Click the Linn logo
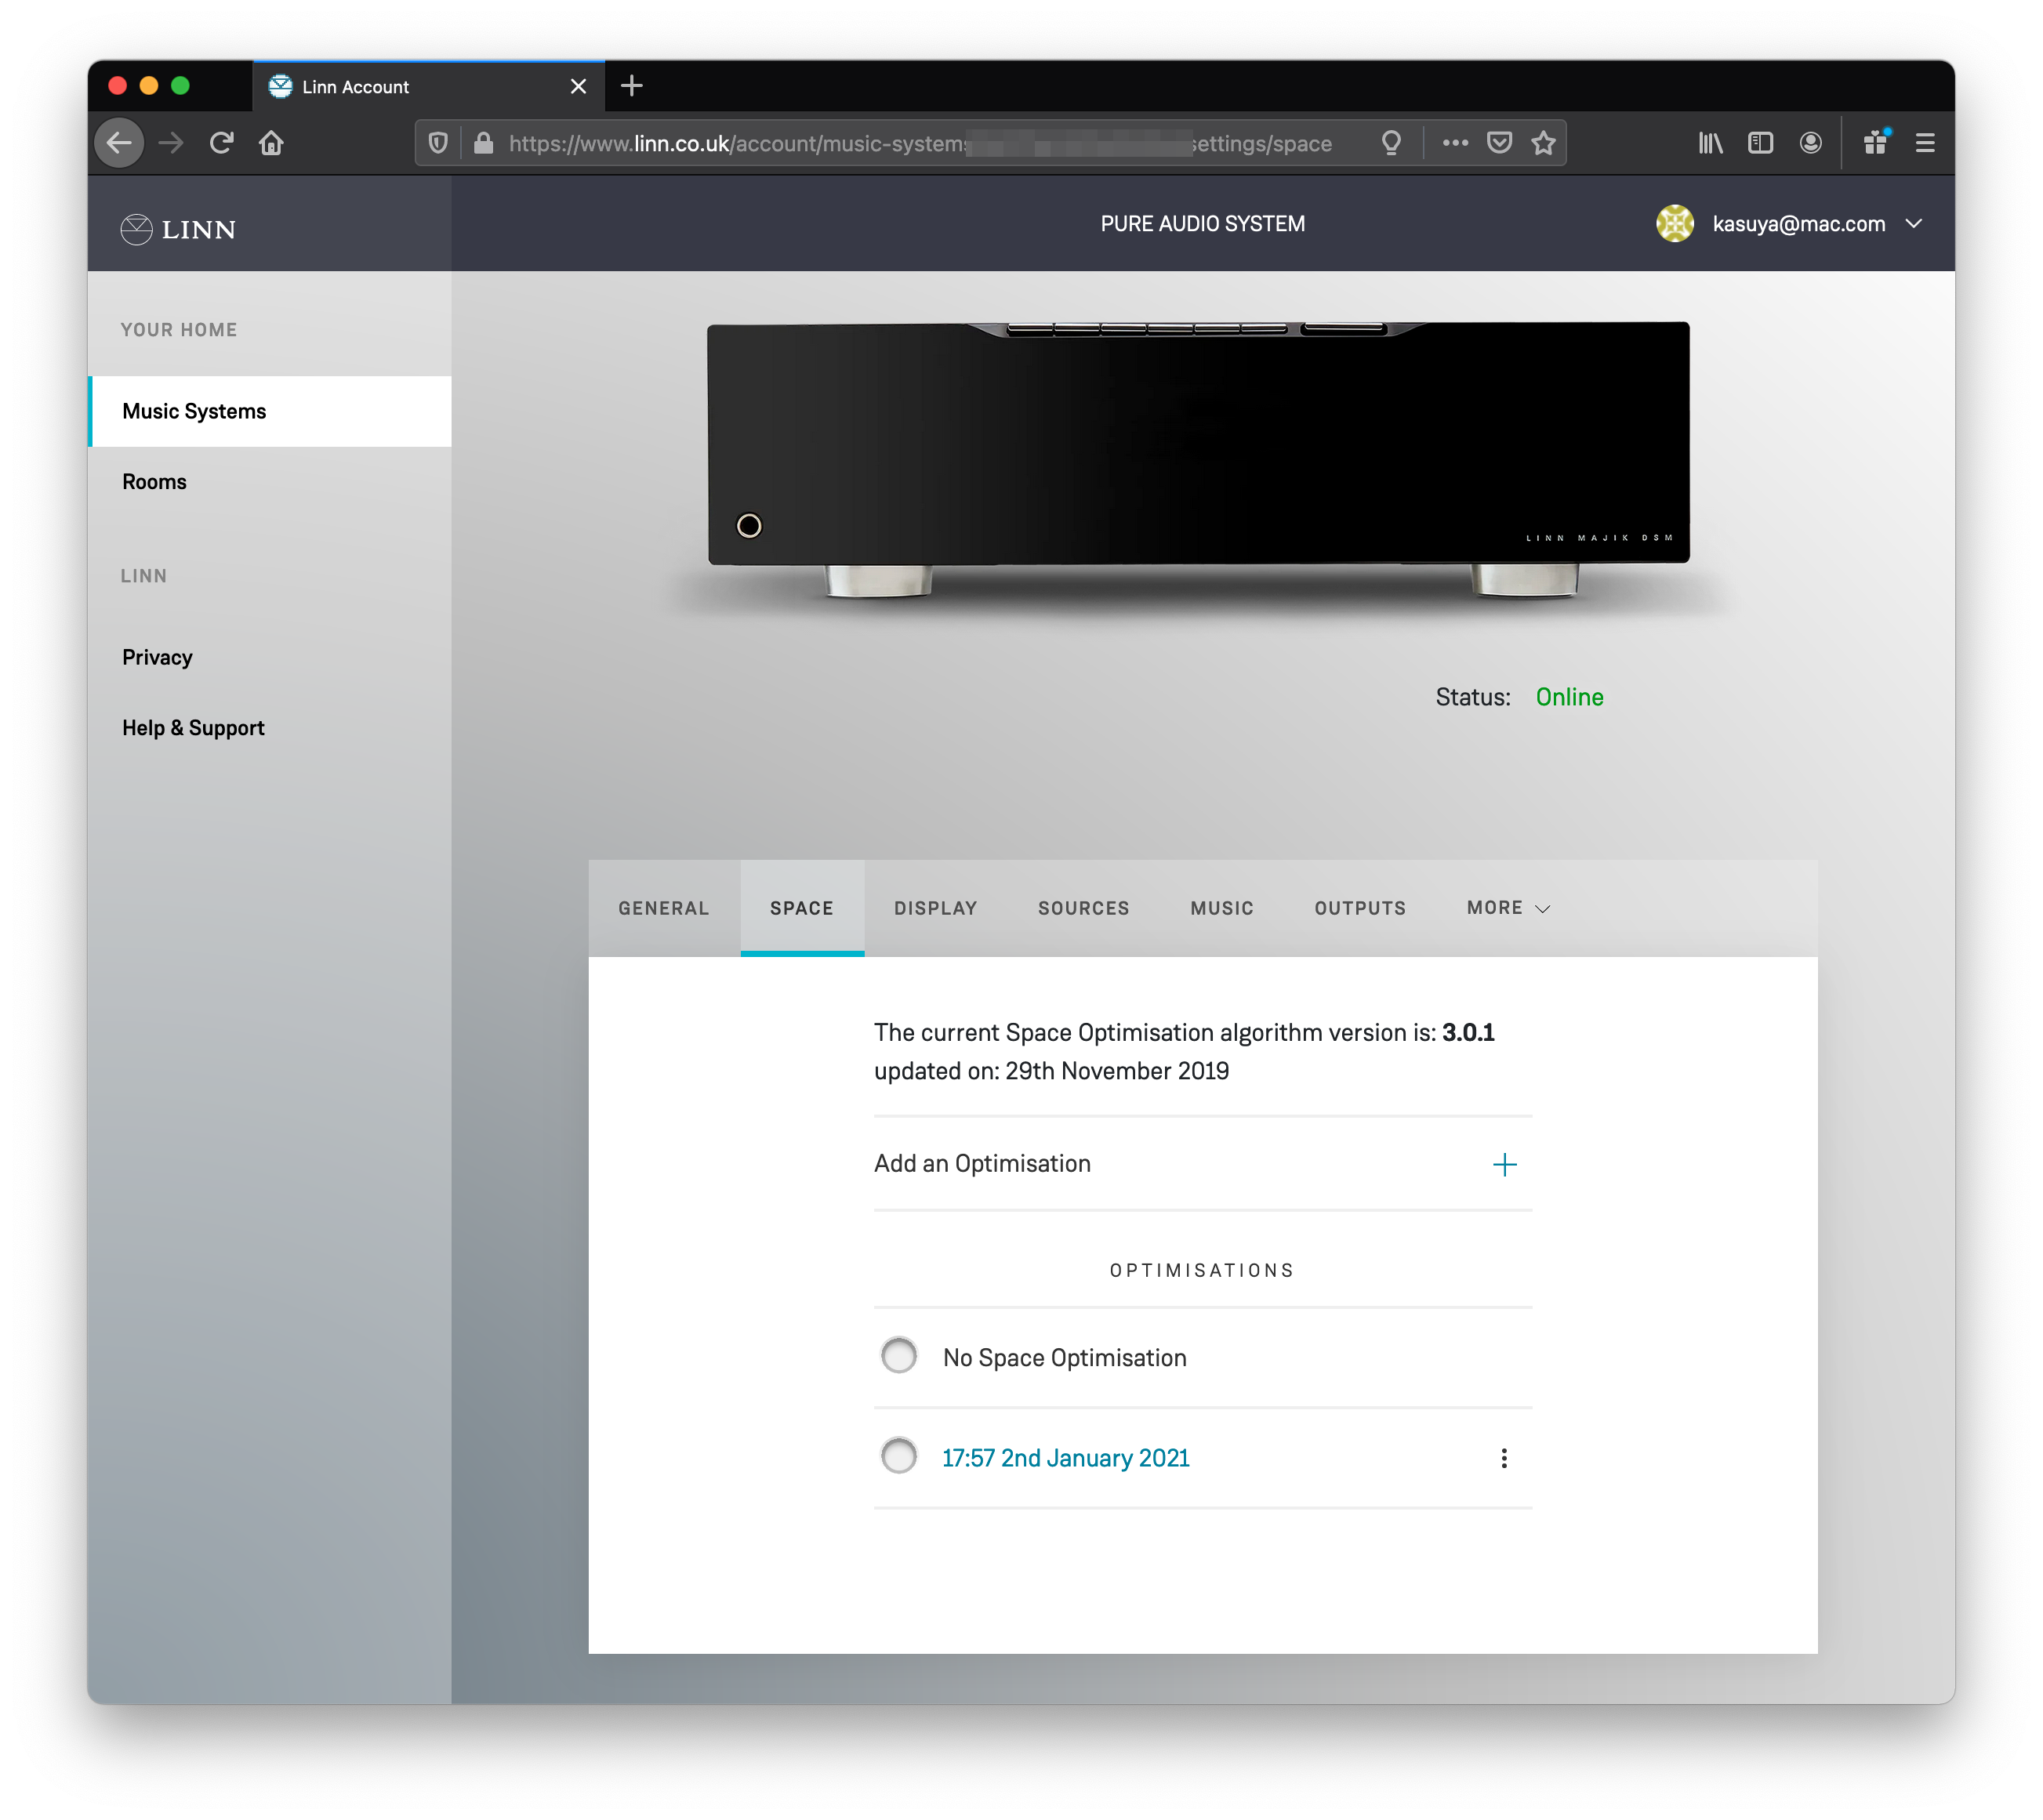2043x1820 pixels. (178, 229)
